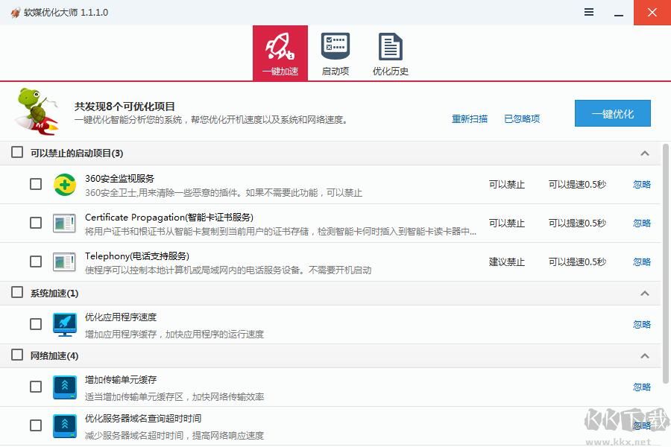The height and width of the screenshot is (447, 671).
Task: Switch to the 启动项 tab
Action: [335, 52]
